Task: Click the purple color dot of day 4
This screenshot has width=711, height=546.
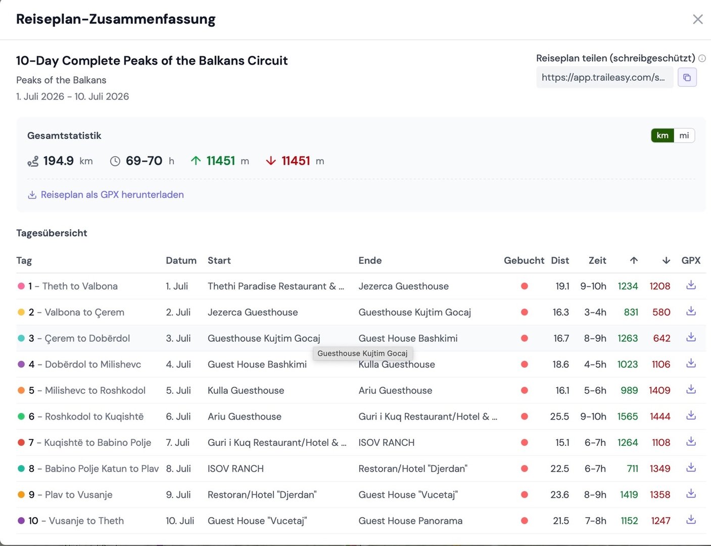Action: pyautogui.click(x=21, y=365)
